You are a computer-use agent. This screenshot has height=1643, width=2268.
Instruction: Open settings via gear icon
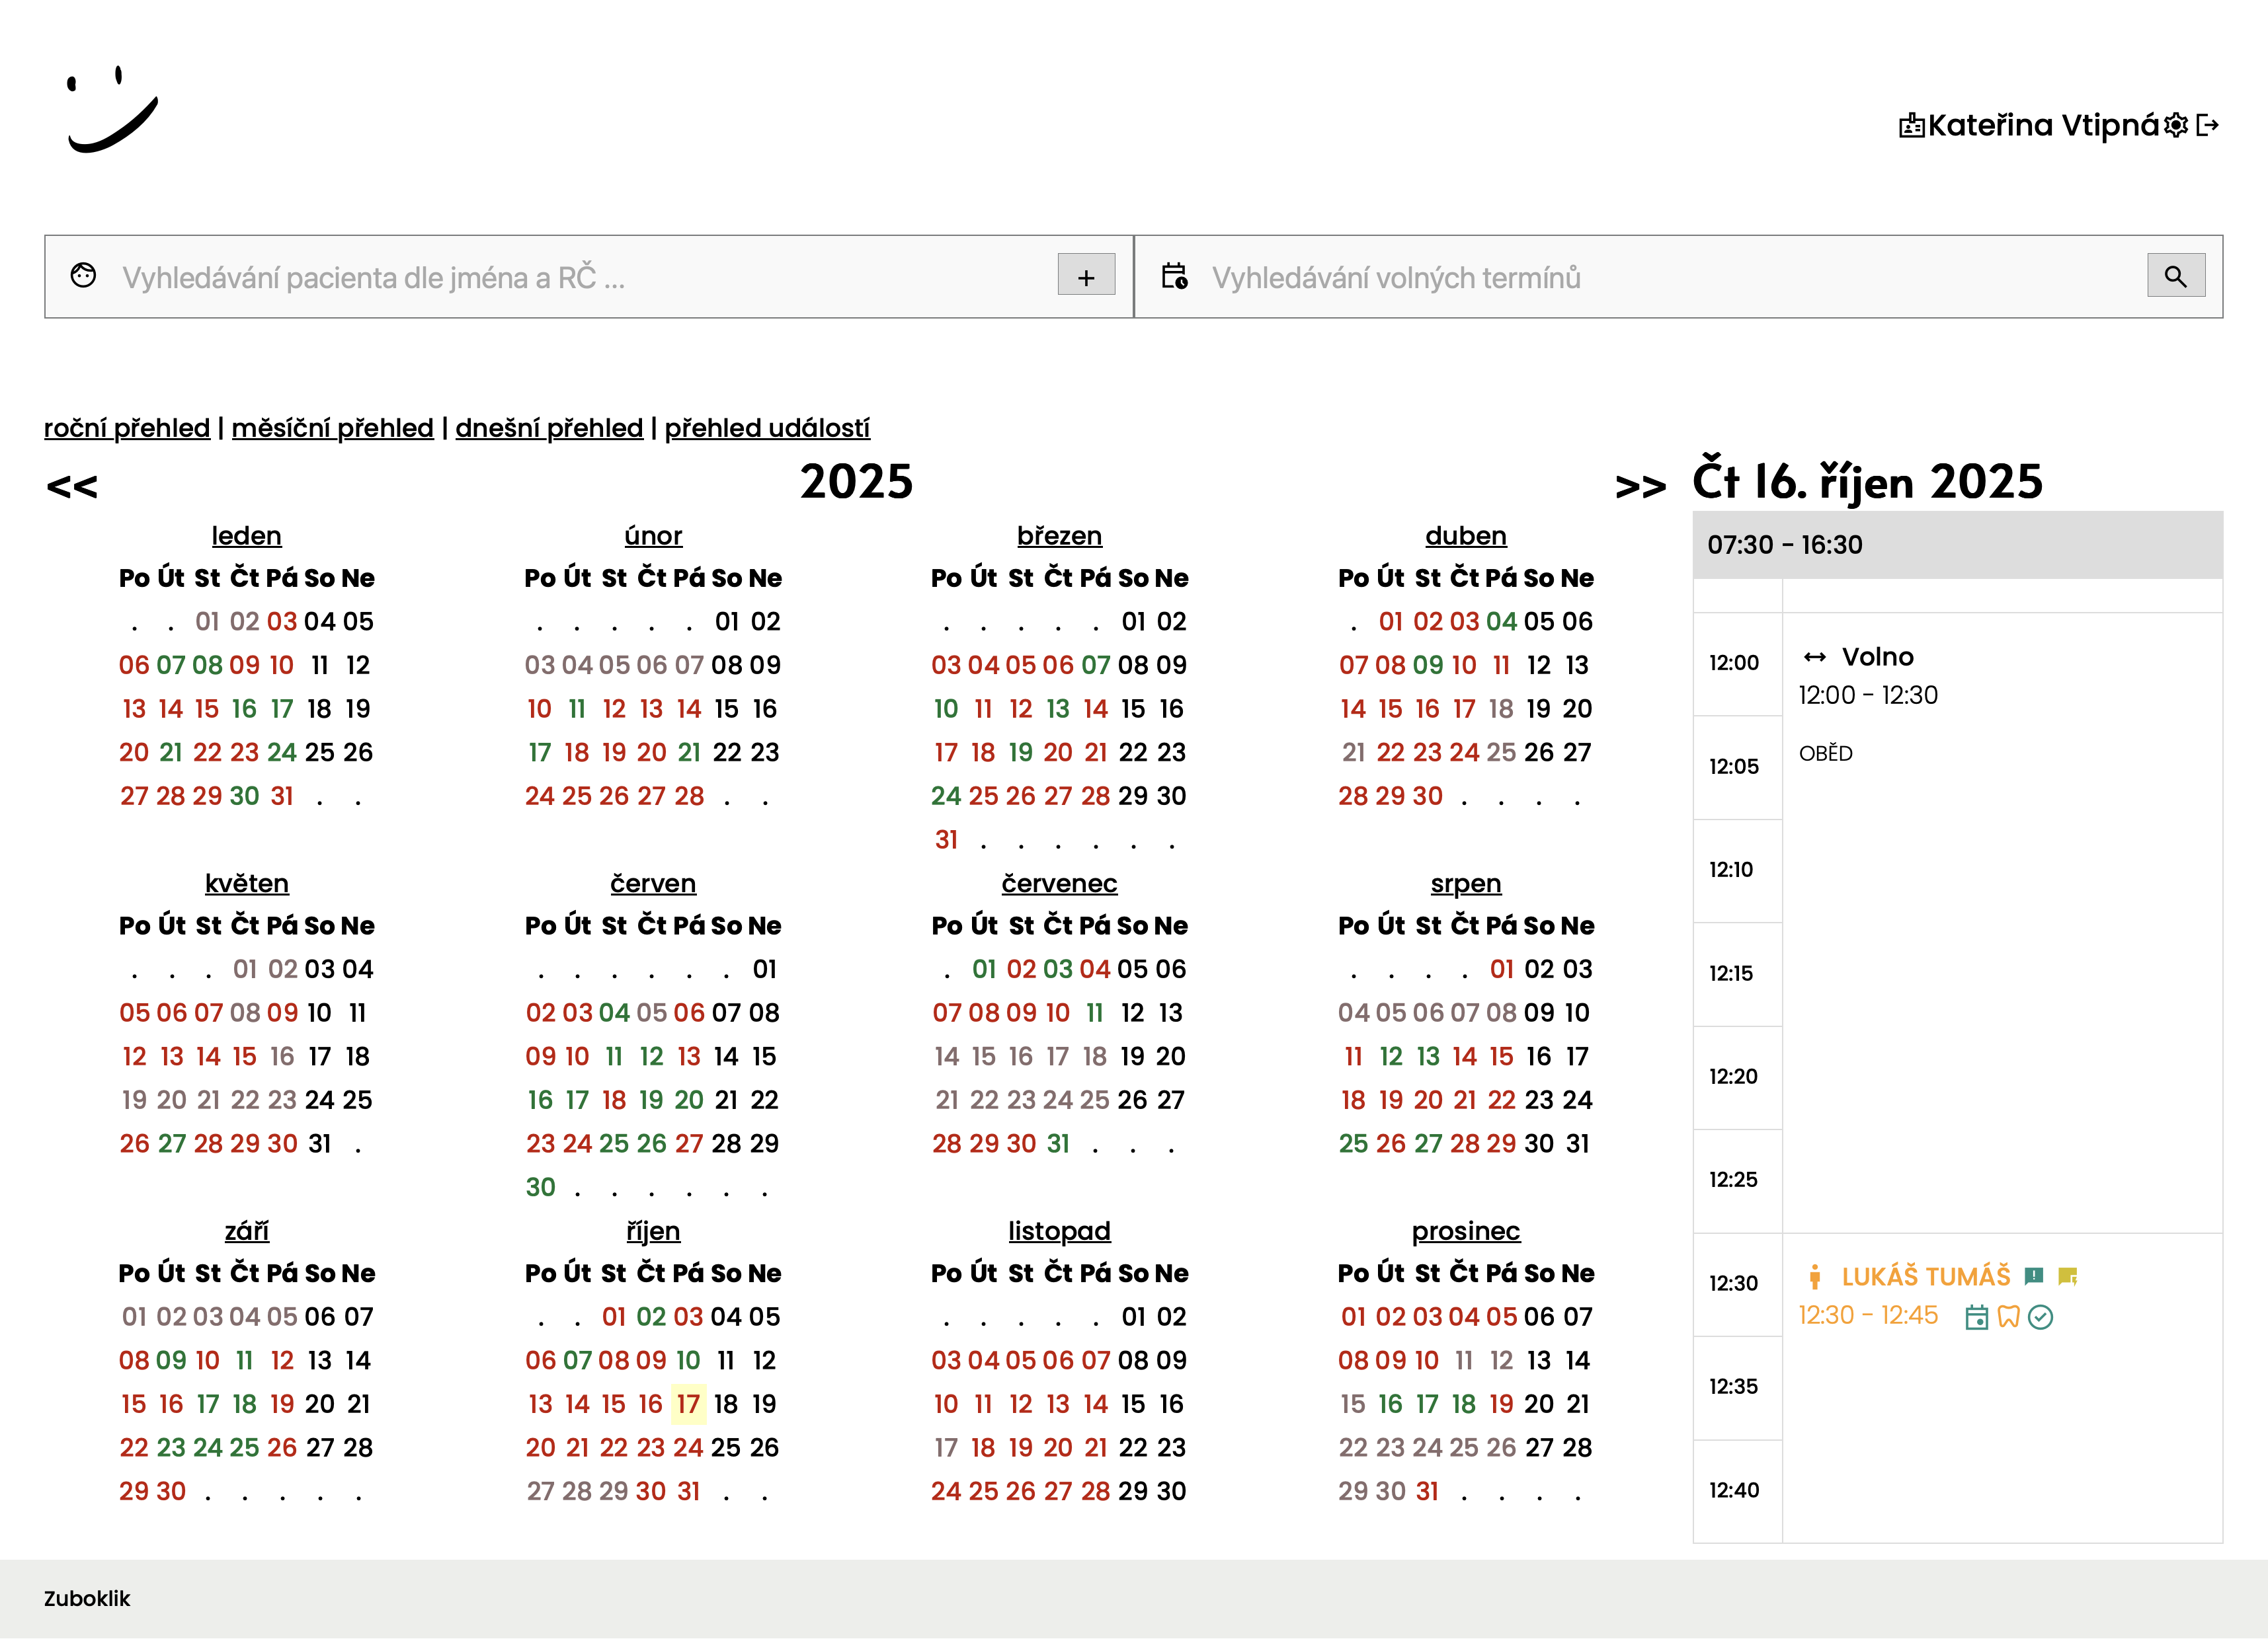pos(2176,125)
